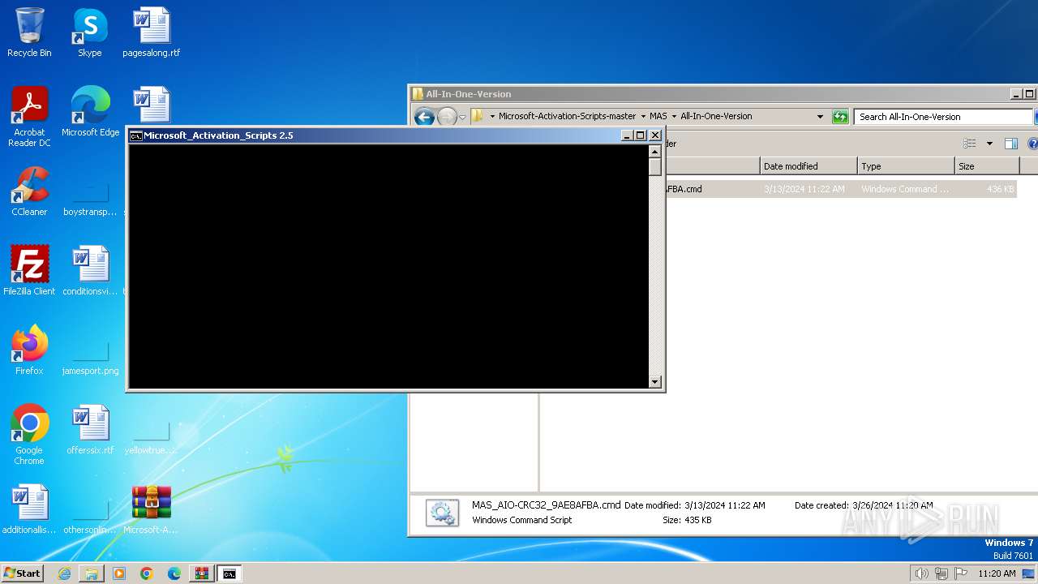Sort by the Size column header

coord(987,166)
